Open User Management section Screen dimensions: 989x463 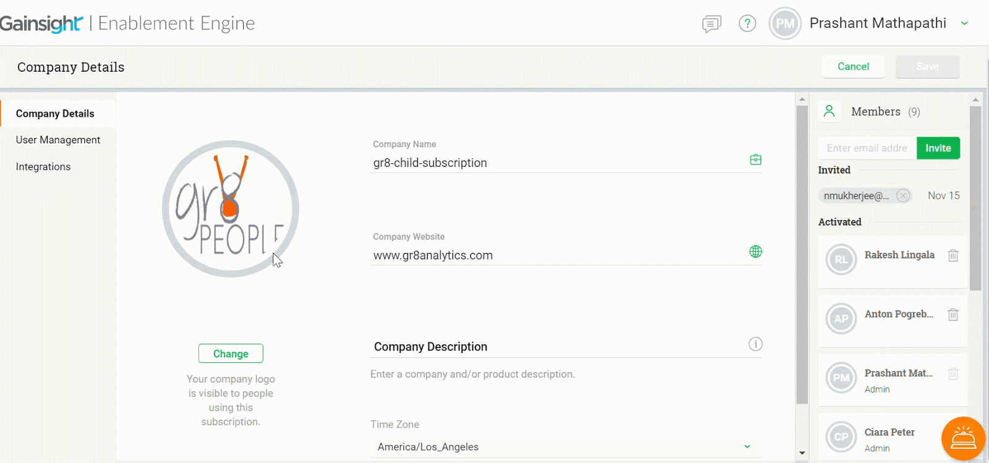(58, 140)
